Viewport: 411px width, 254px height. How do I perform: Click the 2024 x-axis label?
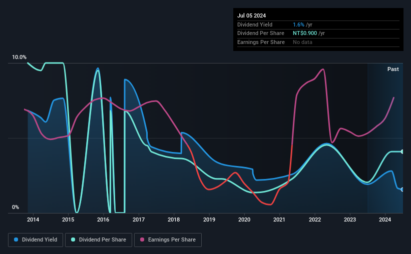tap(385, 219)
